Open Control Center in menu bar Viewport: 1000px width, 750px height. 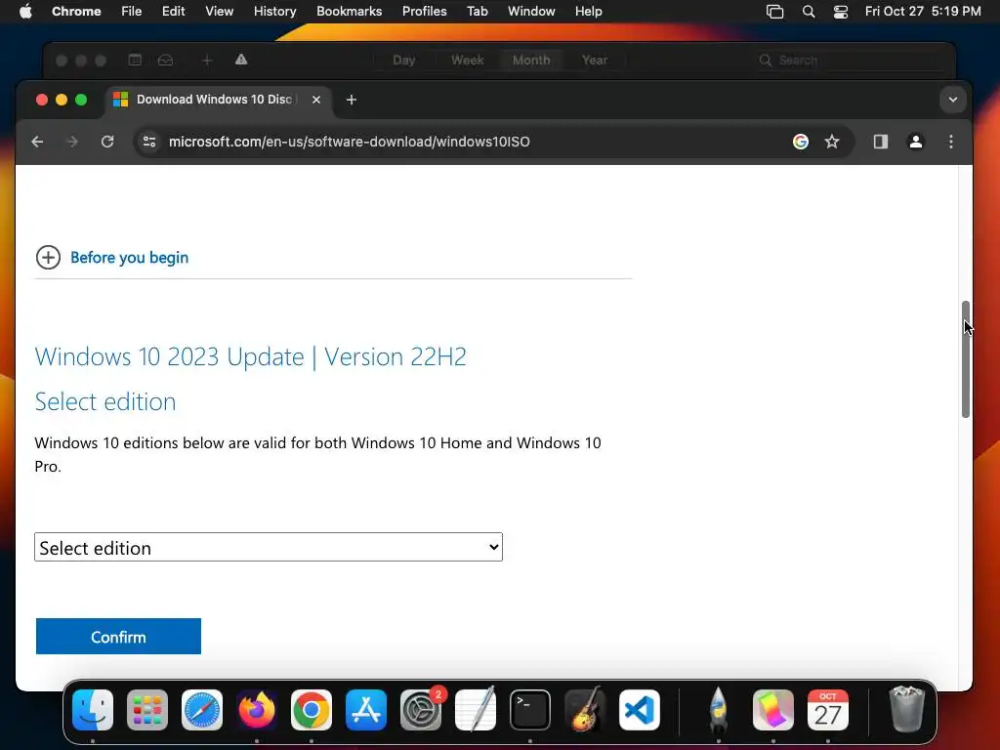pos(841,12)
